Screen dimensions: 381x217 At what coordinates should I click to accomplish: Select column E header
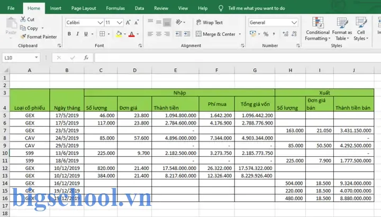(175, 70)
